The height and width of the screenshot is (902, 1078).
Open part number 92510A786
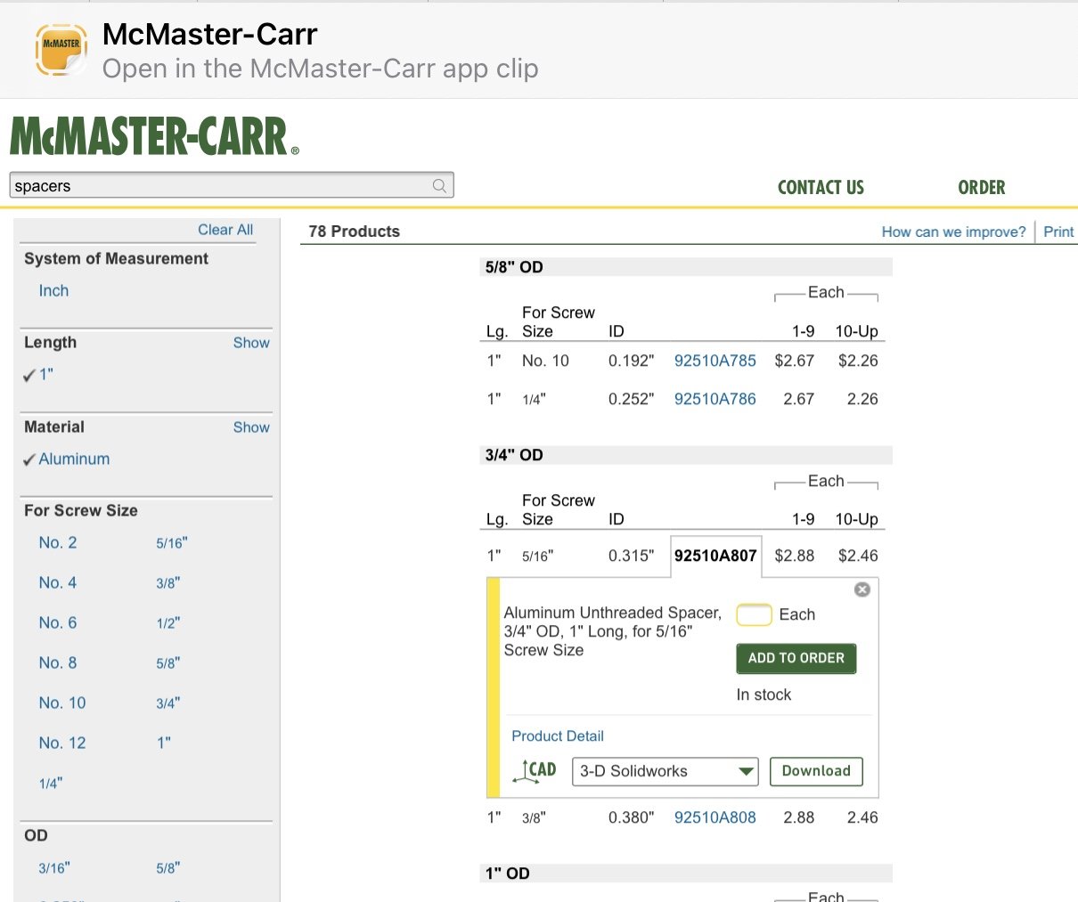click(x=715, y=399)
